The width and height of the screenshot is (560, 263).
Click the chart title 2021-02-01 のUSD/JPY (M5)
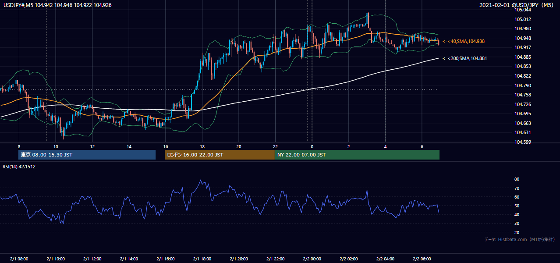coord(517,5)
